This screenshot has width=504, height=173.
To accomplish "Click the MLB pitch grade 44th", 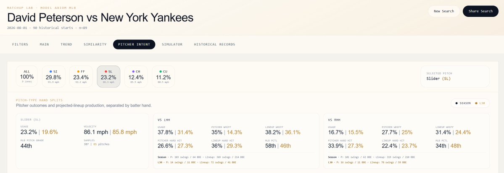I will [26, 146].
